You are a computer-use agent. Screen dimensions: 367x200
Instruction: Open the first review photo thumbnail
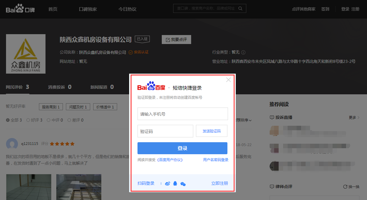27,187
